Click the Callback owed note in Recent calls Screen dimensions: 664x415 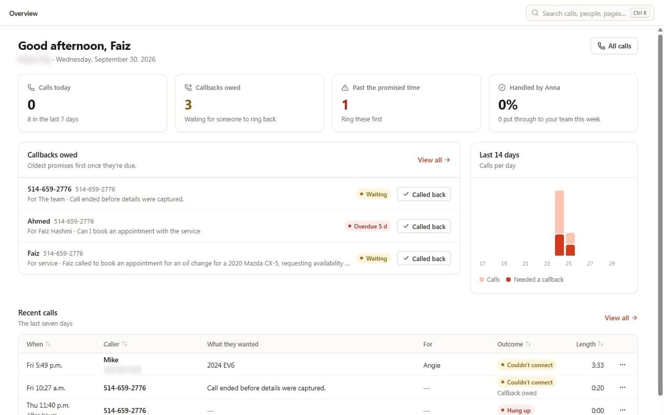(x=517, y=393)
